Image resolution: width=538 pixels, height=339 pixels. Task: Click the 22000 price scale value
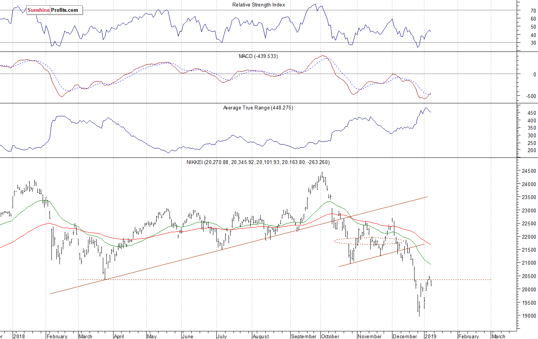(x=529, y=237)
